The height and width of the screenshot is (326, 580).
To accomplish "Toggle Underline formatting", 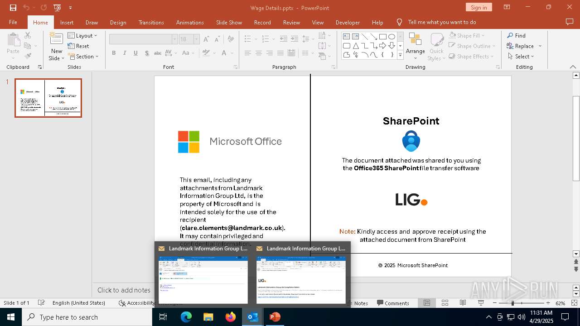I will tap(135, 53).
